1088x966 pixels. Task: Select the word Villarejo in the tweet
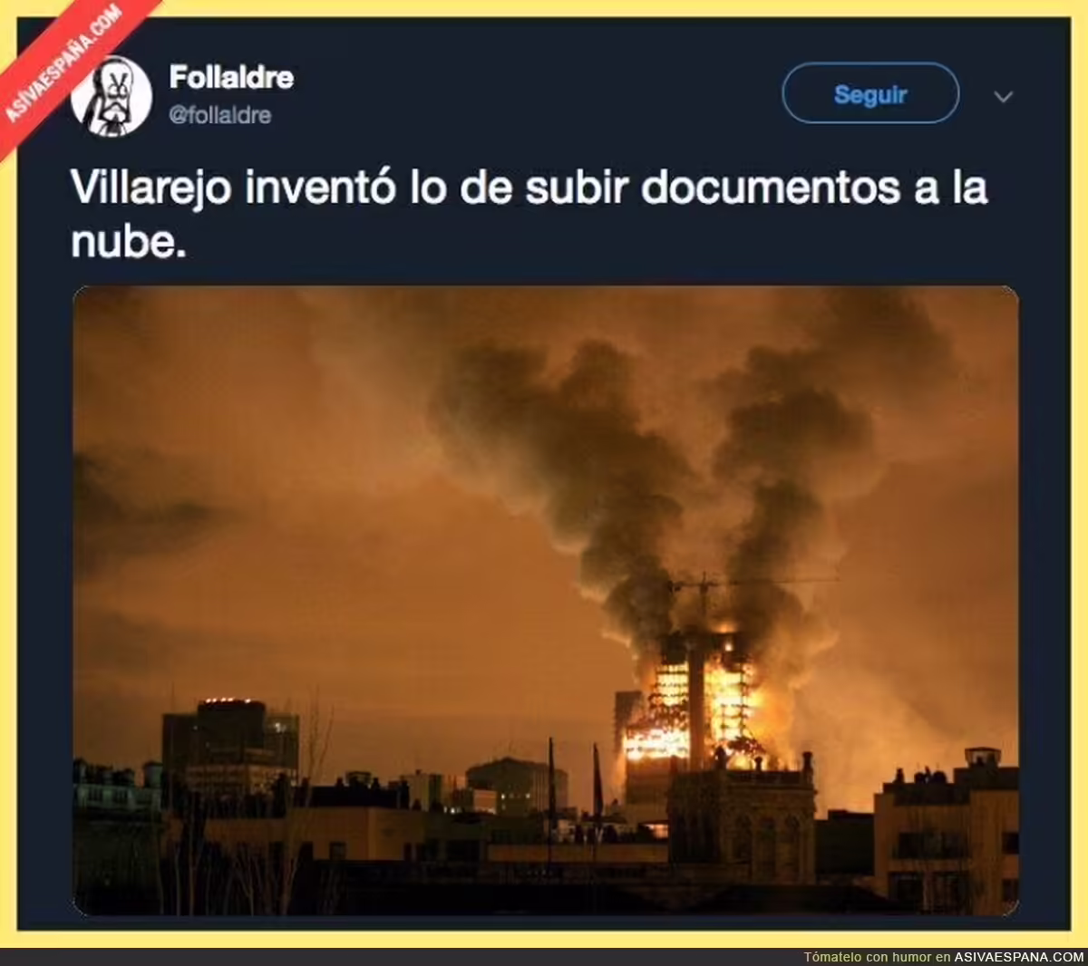(x=151, y=188)
